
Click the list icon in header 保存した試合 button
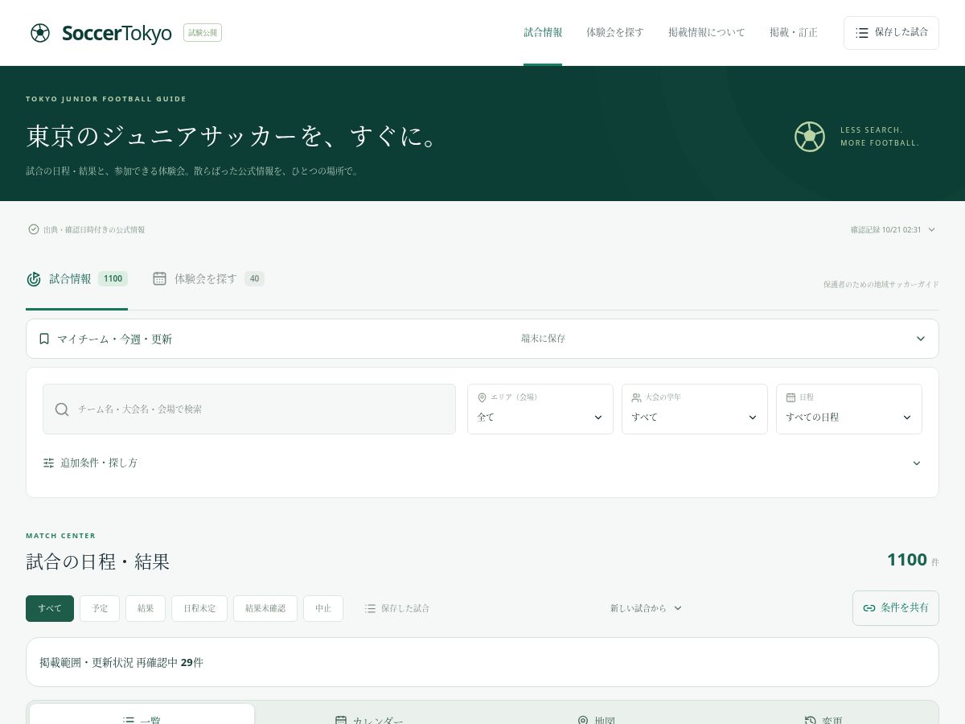click(862, 33)
